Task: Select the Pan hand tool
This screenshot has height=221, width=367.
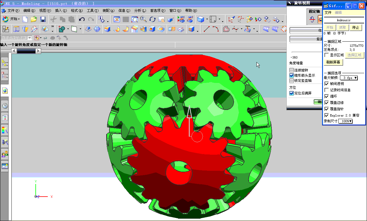Action: [x=161, y=19]
